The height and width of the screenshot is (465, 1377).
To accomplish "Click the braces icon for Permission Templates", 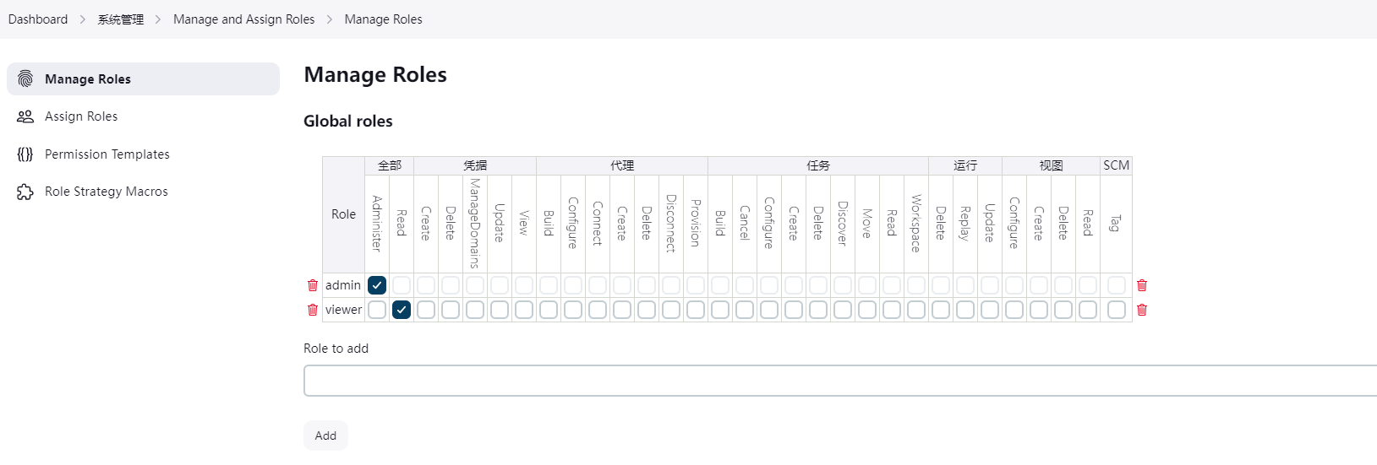I will (x=25, y=154).
